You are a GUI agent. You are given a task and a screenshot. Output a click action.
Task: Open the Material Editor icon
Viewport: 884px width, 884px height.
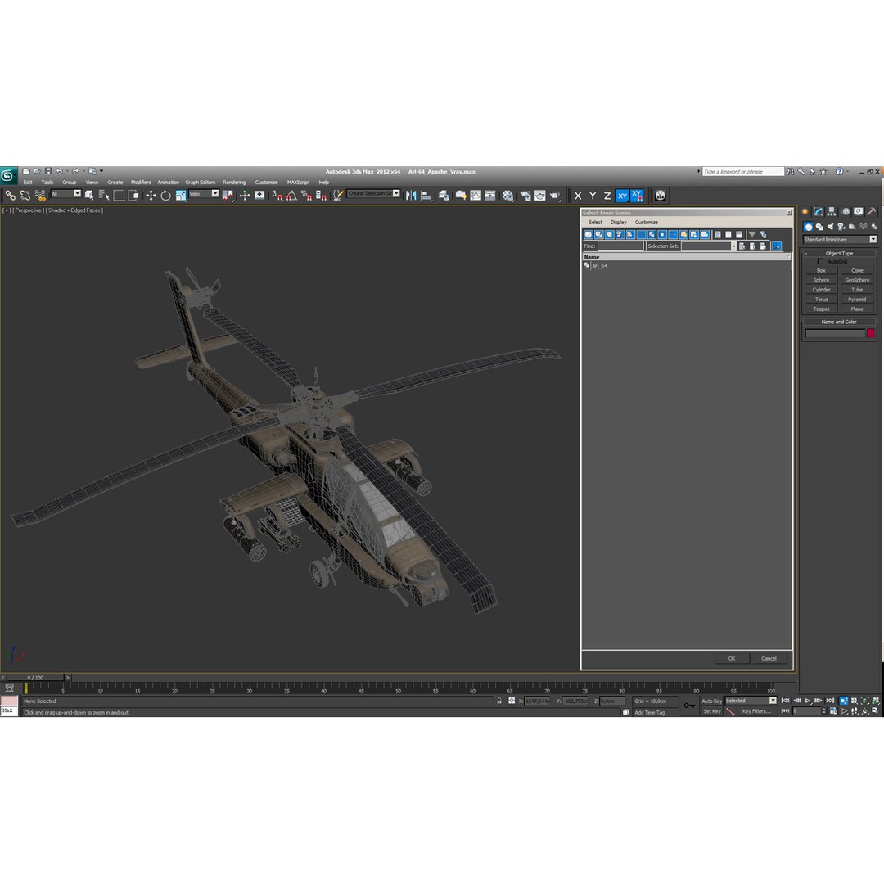[508, 195]
